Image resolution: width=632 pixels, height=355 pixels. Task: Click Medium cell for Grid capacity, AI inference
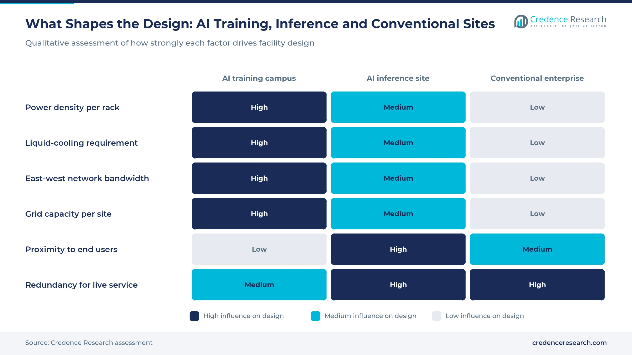pos(398,214)
